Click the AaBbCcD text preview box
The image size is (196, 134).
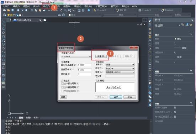[115, 87]
